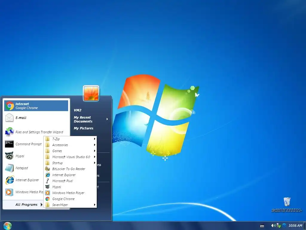Click the Windows Start orb

pyautogui.click(x=7, y=226)
